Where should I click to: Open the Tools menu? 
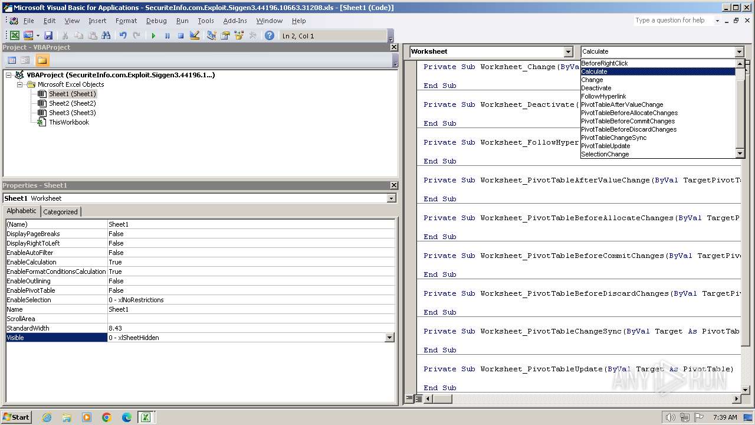tap(206, 21)
